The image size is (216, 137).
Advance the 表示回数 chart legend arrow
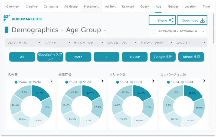click(x=102, y=81)
